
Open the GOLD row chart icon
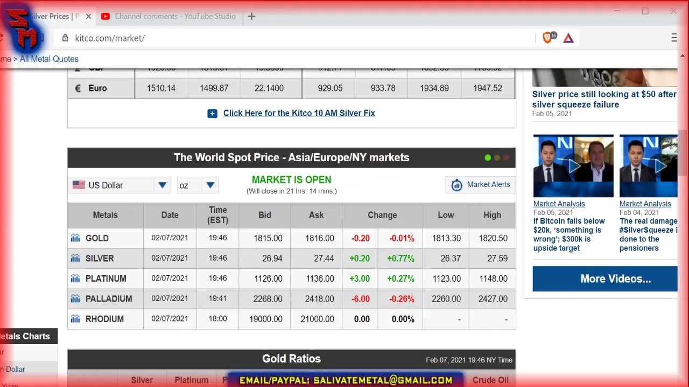[75, 238]
